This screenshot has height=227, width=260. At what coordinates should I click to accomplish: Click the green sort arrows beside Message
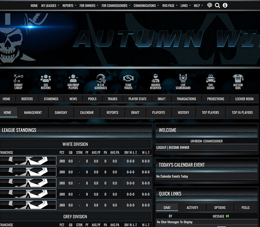[x=227, y=216]
